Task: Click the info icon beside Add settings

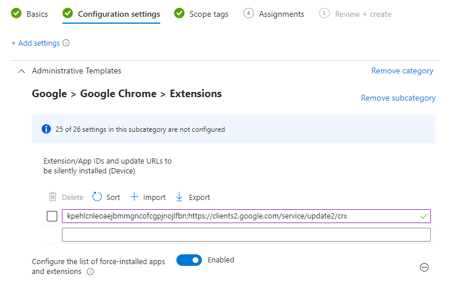Action: click(x=66, y=43)
